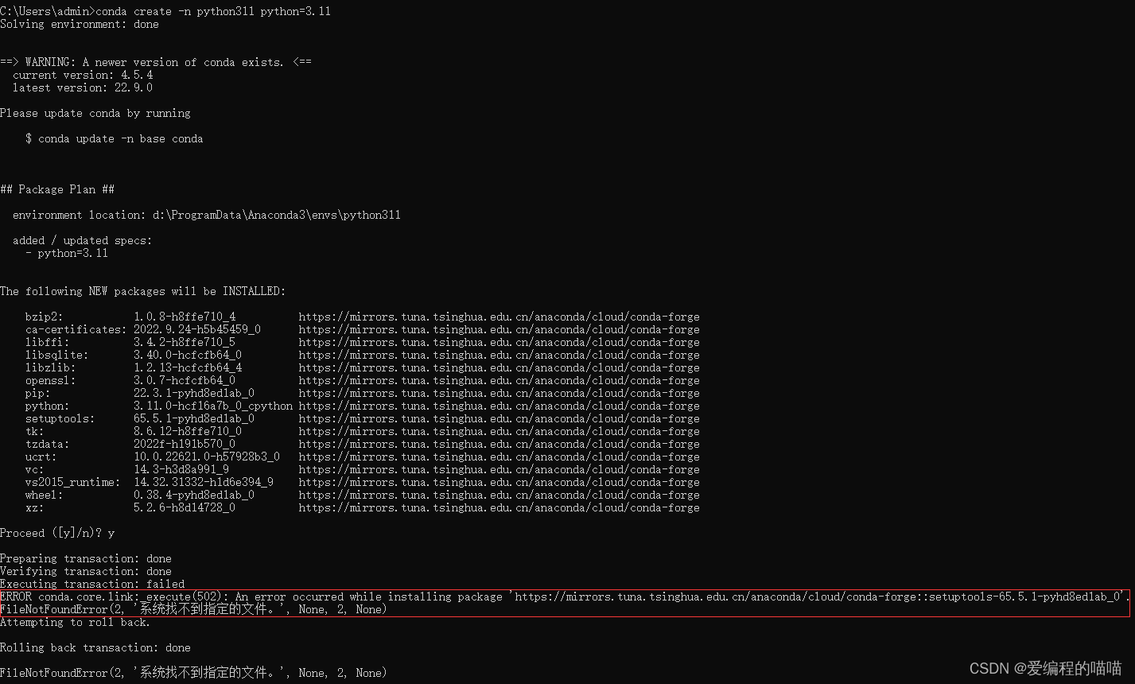Select the conda-forge mirror URL for bzip2
Image resolution: width=1135 pixels, height=684 pixels.
497,317
